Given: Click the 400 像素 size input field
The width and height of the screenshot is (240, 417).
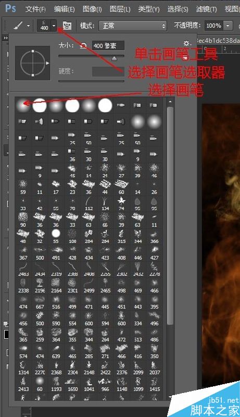Looking at the screenshot, I should (108, 46).
